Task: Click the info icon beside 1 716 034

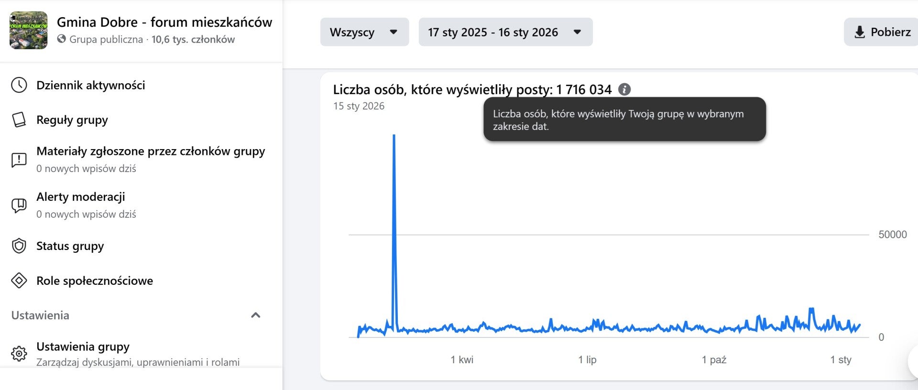Action: click(x=624, y=89)
